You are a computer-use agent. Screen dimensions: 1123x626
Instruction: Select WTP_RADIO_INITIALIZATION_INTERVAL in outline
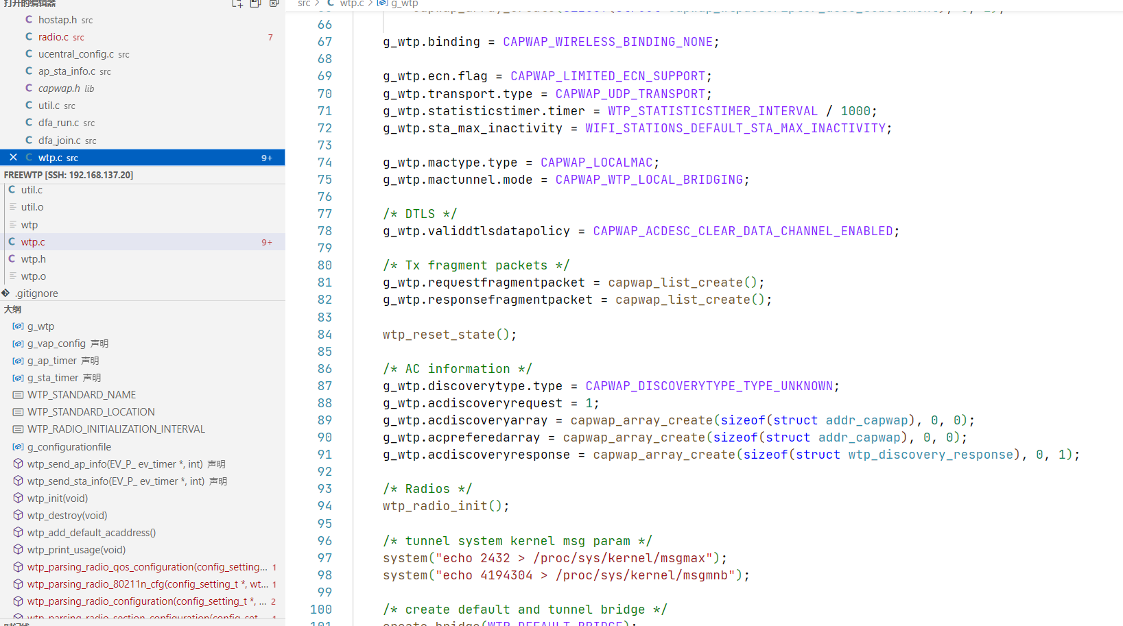point(143,429)
